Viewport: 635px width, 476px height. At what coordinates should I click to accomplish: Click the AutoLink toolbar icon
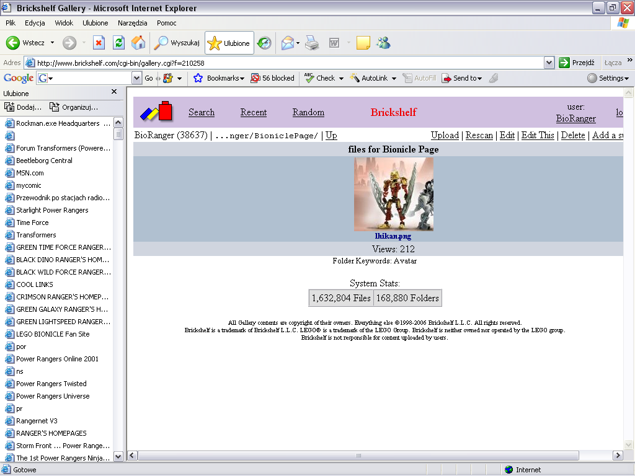coord(355,77)
